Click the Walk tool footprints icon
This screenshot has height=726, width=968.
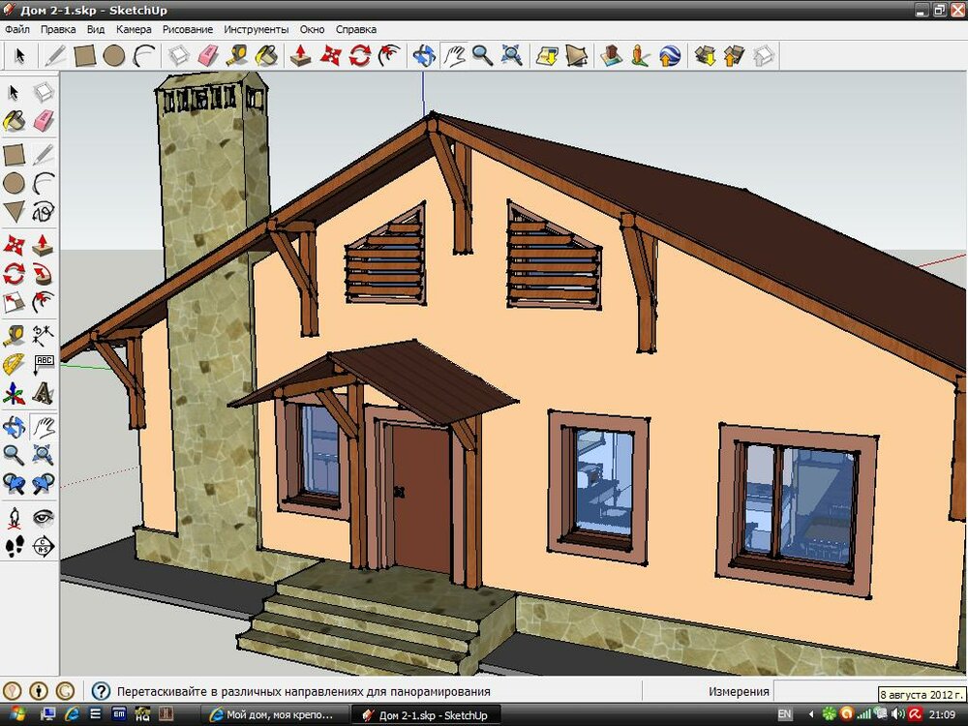tap(14, 547)
